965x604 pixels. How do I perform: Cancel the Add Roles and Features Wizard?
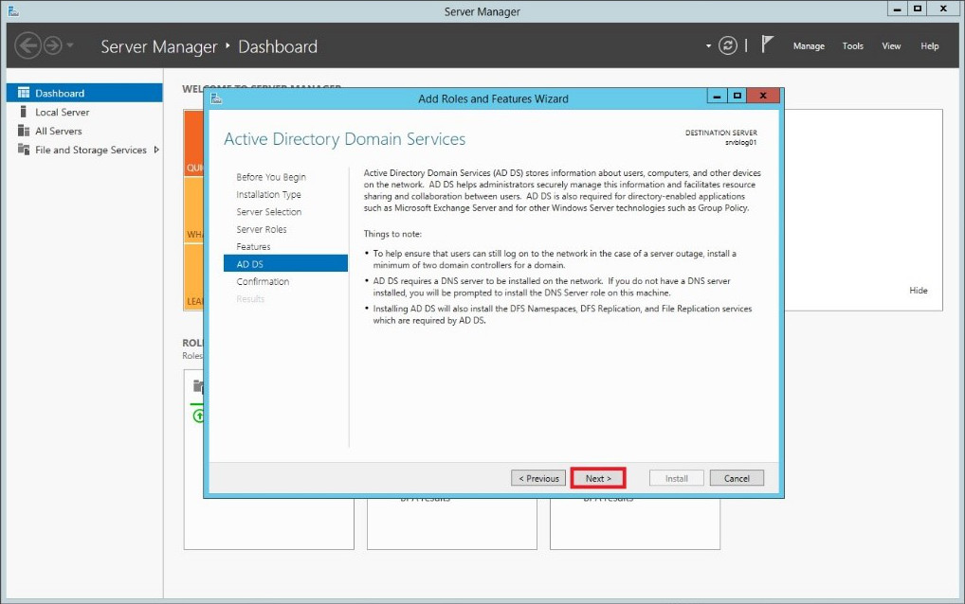(737, 478)
